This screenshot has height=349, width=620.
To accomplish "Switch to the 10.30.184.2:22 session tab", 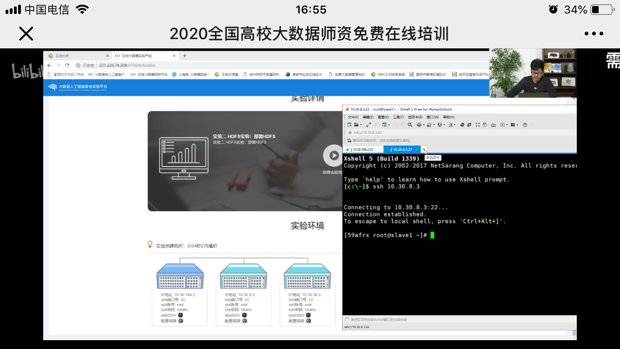I will pyautogui.click(x=363, y=149).
